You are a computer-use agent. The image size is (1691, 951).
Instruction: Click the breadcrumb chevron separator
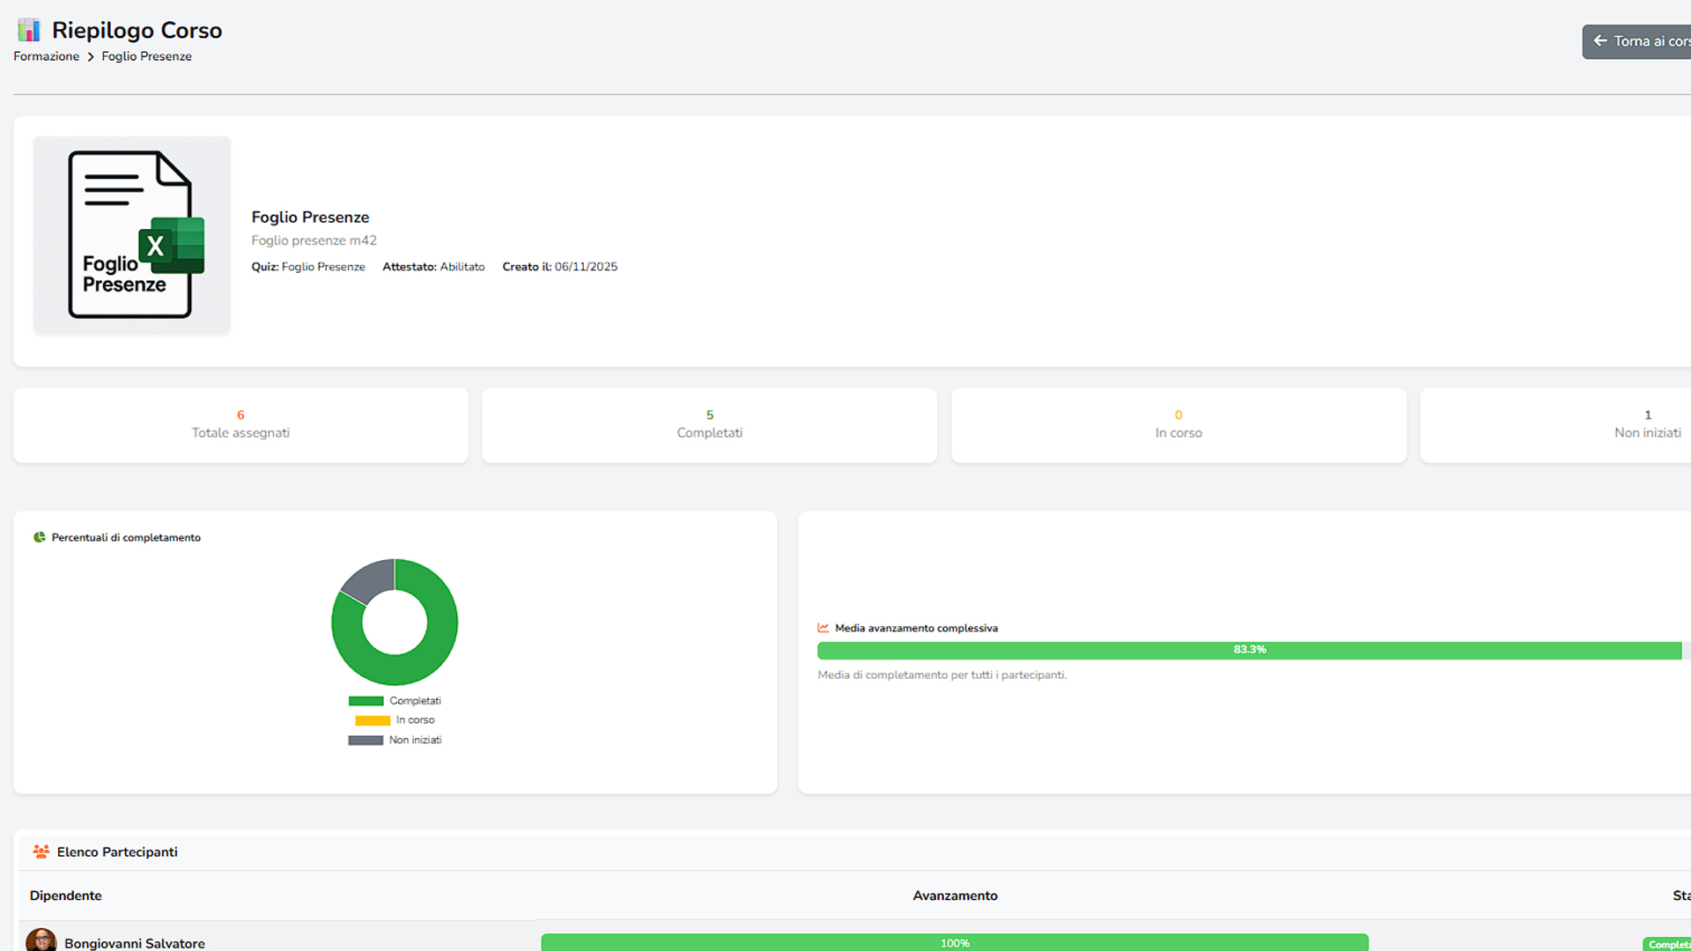[x=90, y=56]
